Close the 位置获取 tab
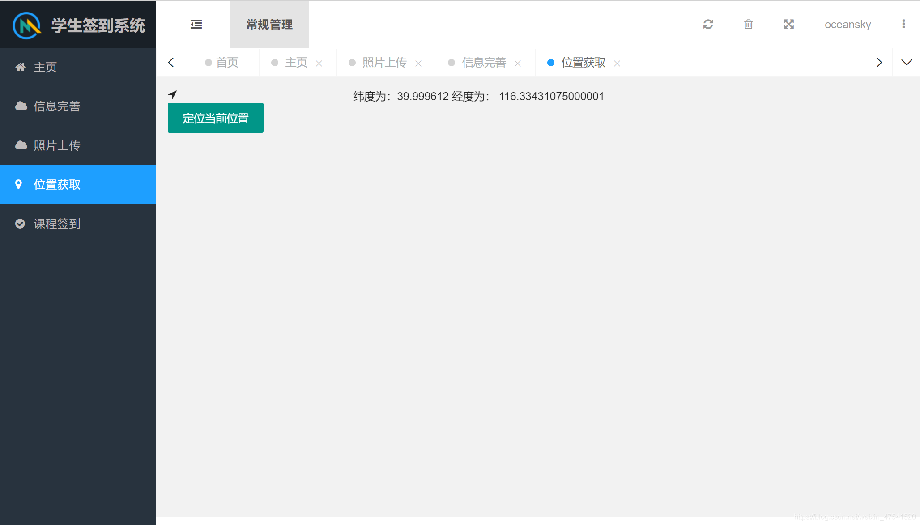 [x=617, y=64]
